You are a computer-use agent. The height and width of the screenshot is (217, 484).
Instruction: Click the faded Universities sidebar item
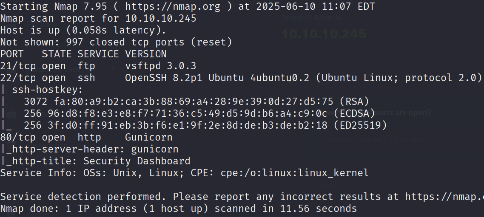[47, 144]
